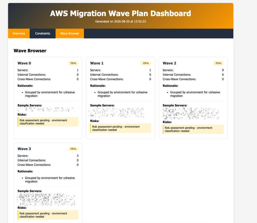Select the Wave Browser tab
The width and height of the screenshot is (257, 223).
click(x=70, y=33)
